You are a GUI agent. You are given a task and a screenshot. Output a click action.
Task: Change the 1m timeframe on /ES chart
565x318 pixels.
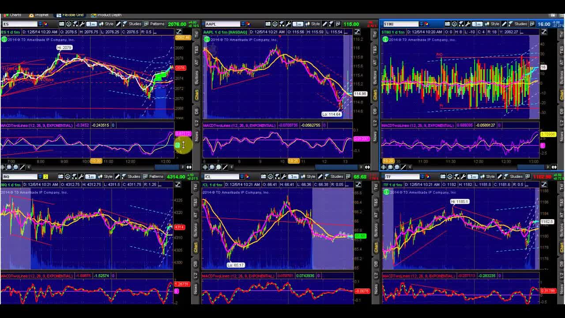[x=91, y=24]
